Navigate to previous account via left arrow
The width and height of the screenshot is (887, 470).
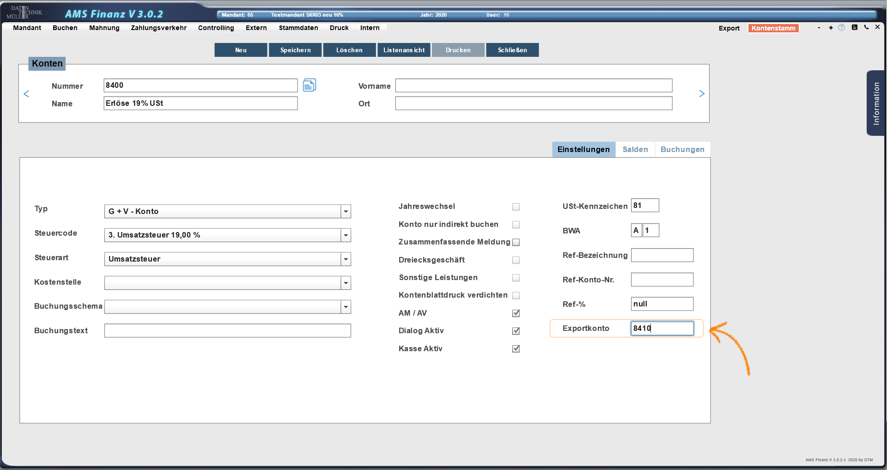pyautogui.click(x=26, y=93)
